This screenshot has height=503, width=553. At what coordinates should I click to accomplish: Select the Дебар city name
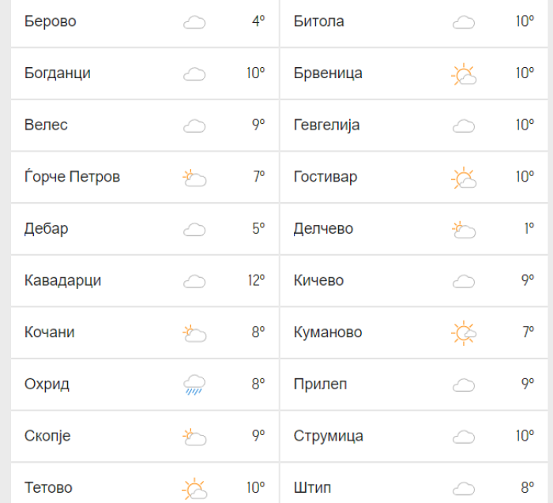pos(46,229)
